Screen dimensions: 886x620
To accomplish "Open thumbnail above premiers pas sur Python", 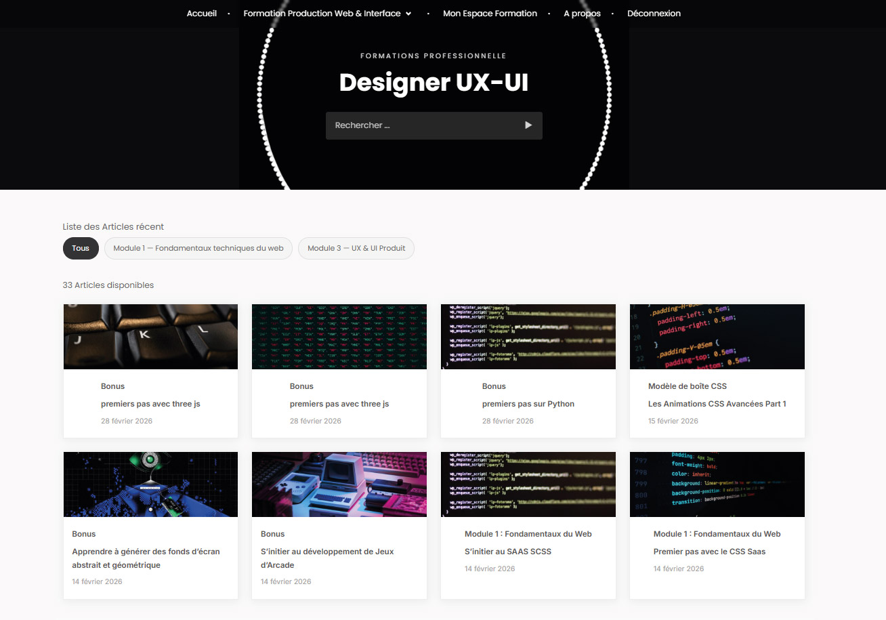I will 528,337.
